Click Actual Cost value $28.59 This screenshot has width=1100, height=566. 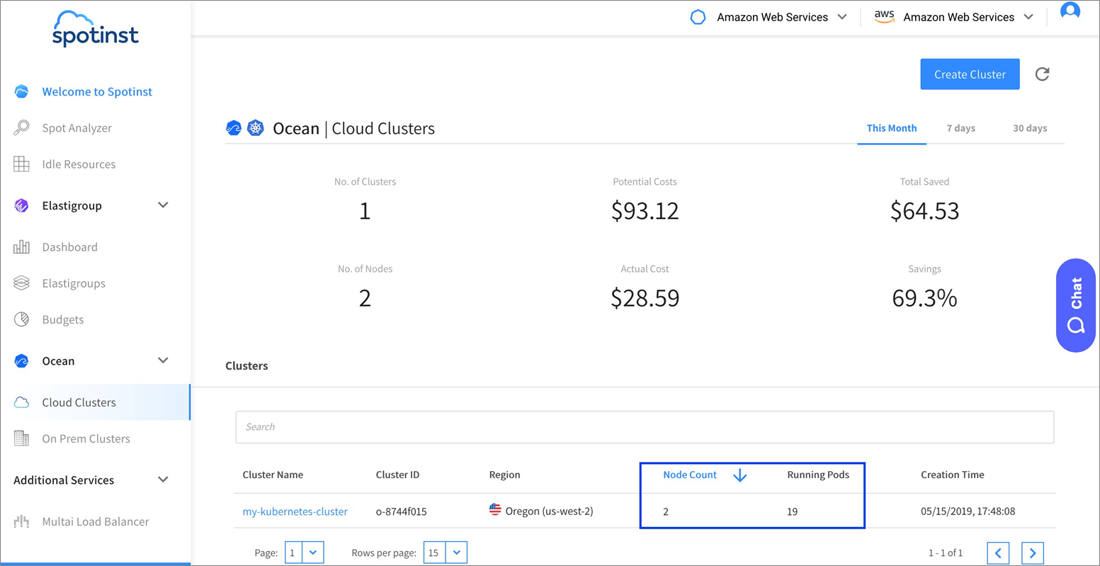pos(645,298)
